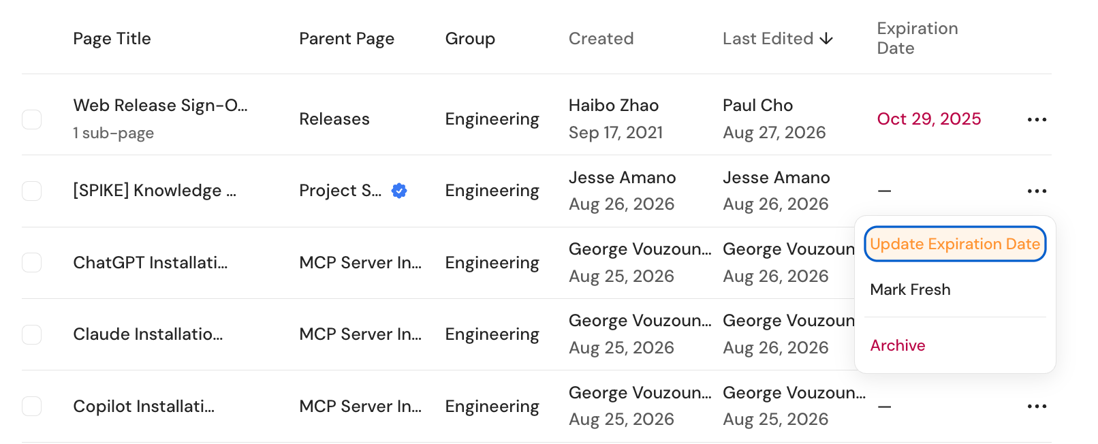Sort by Expiration Date column header

pos(917,38)
